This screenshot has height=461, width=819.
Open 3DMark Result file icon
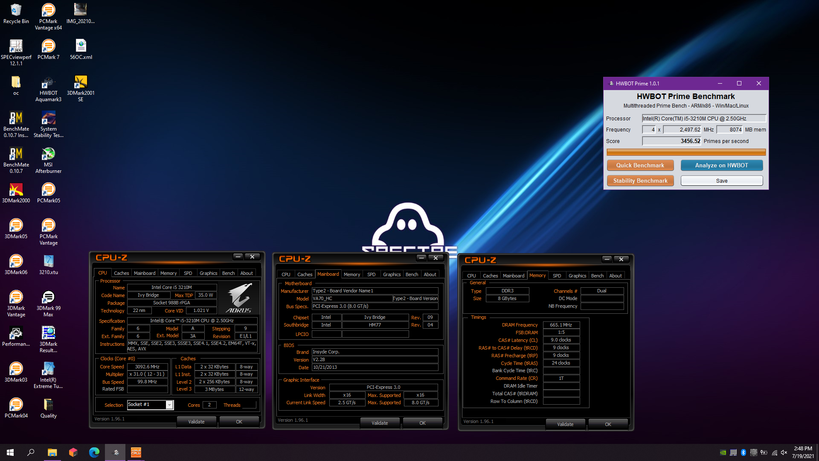[48, 340]
